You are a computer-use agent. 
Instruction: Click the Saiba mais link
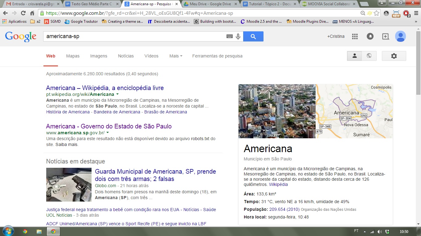(67, 144)
